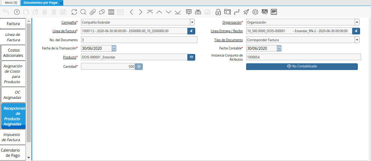Go to next record with down chevron
Viewport: 372px width, 161px height.
[x=169, y=12]
